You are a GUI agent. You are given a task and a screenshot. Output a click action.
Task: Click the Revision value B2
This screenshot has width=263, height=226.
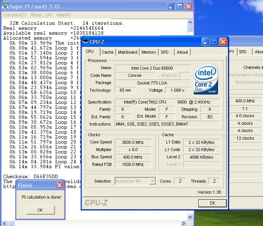(x=210, y=117)
